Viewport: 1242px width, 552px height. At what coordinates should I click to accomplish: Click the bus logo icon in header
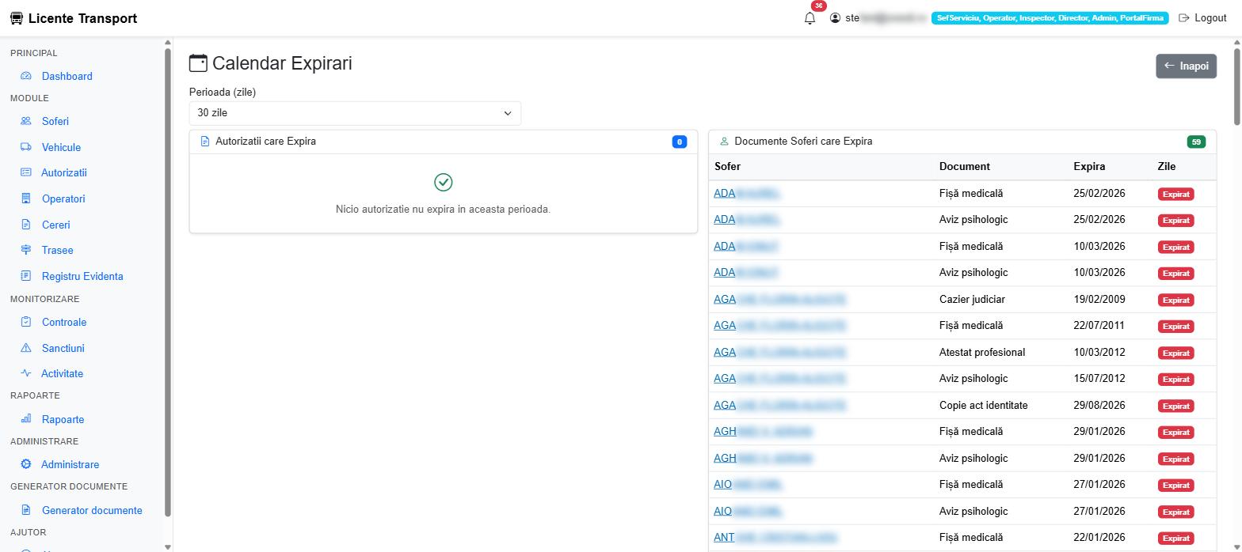[17, 18]
